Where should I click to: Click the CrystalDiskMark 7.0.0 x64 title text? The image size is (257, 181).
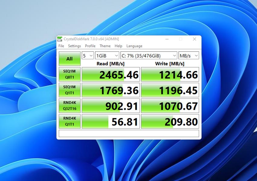click(x=91, y=39)
